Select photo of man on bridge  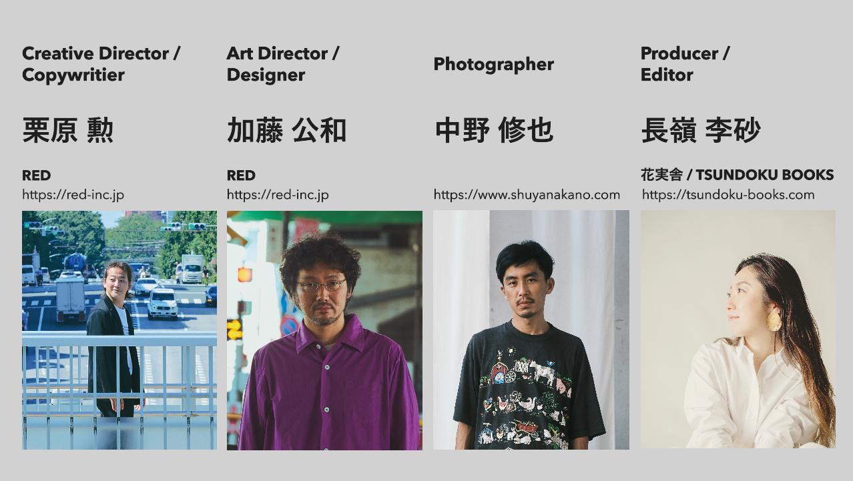click(119, 330)
